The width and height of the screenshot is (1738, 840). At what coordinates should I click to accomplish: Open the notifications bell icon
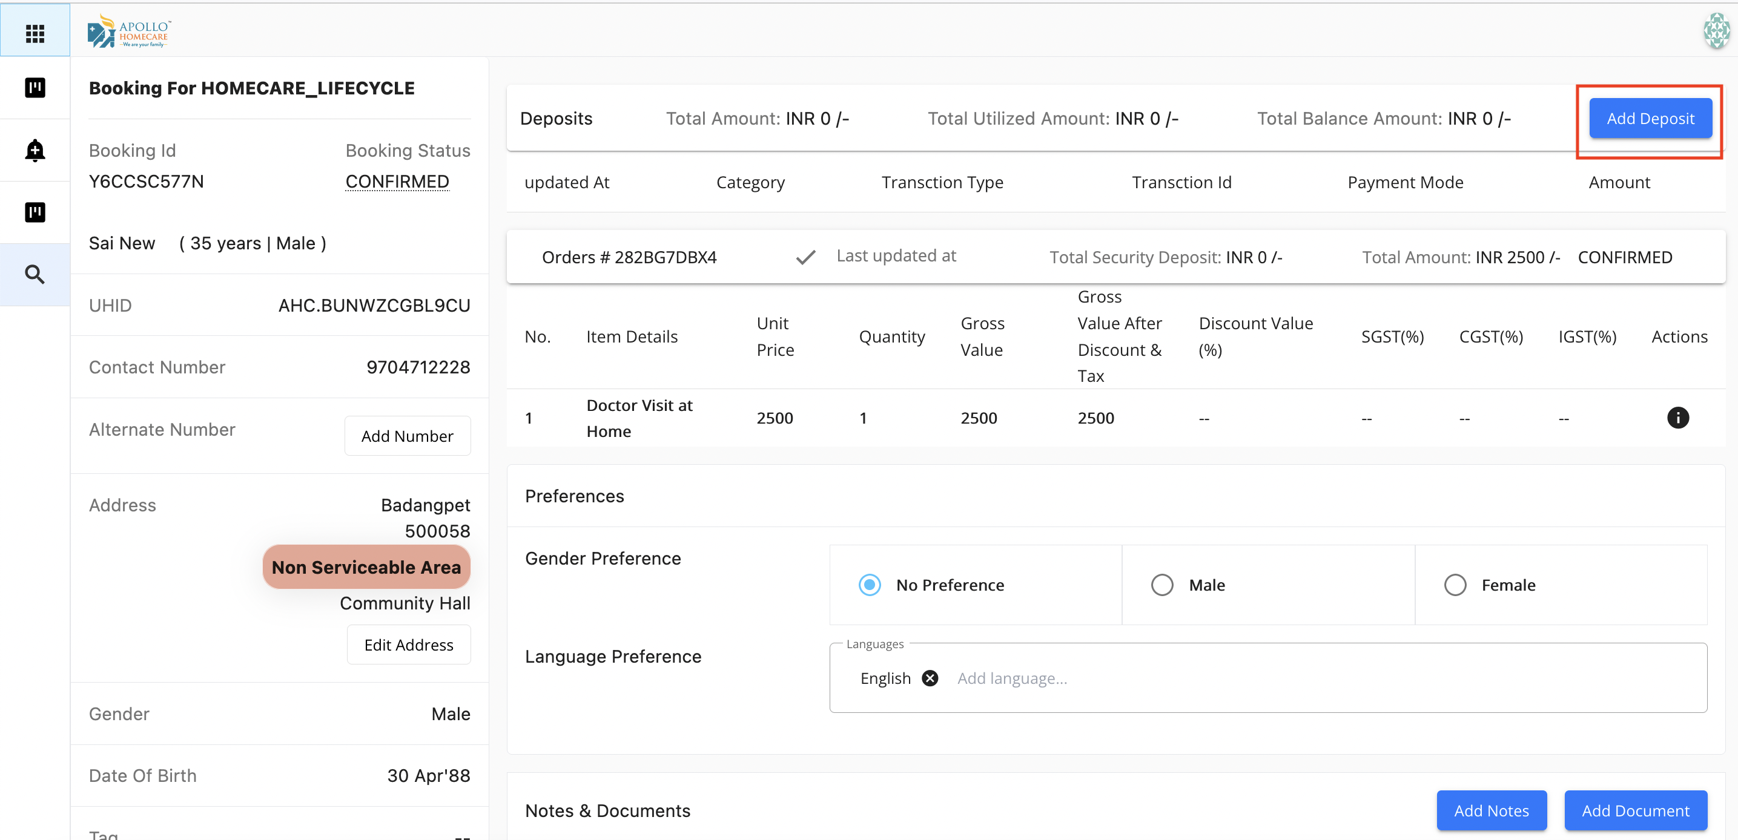pyautogui.click(x=35, y=150)
